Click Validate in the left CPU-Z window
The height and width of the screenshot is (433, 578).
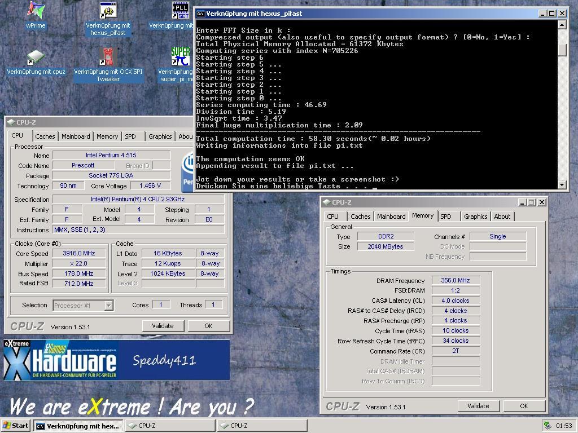click(163, 326)
